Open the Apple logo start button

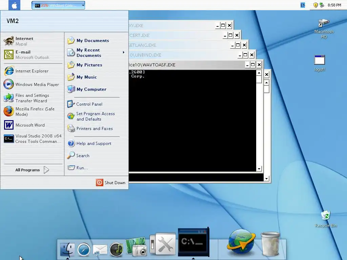14,5
